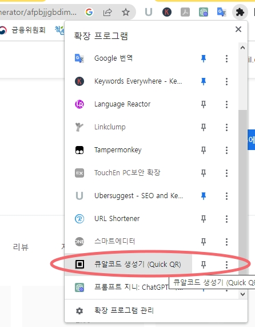255x327 pixels.
Task: Open more options for 큐알코드 생성기
Action: (x=226, y=265)
